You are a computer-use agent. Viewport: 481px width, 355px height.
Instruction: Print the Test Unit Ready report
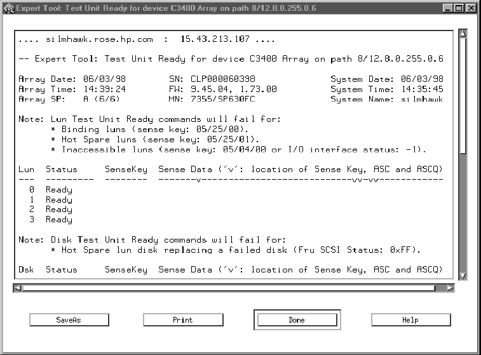182,320
